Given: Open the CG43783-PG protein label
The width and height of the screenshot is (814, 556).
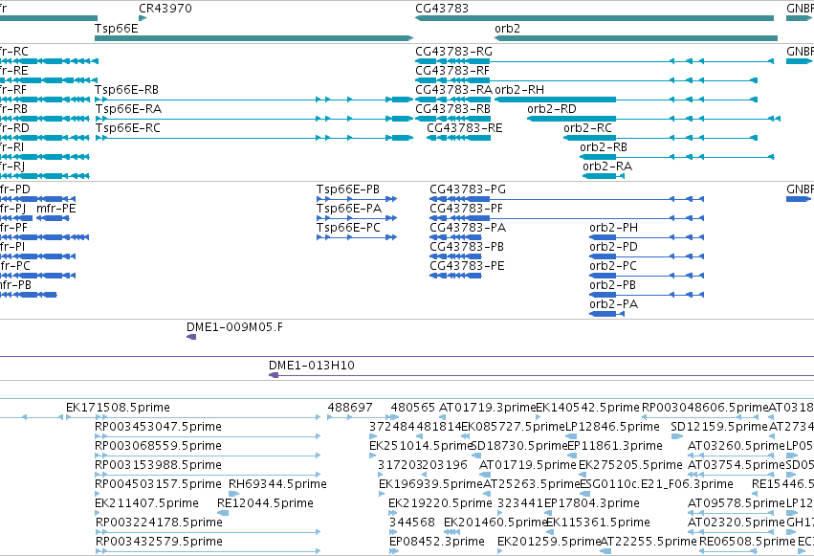Looking at the screenshot, I should (467, 189).
